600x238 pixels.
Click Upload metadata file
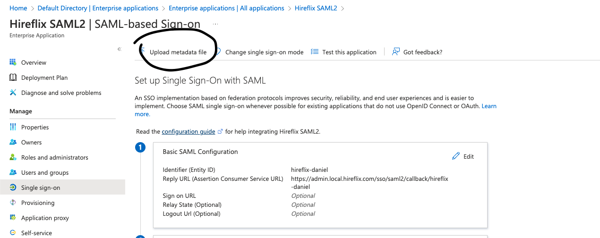178,52
